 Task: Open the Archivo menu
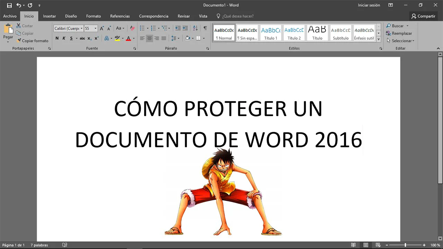click(x=10, y=16)
